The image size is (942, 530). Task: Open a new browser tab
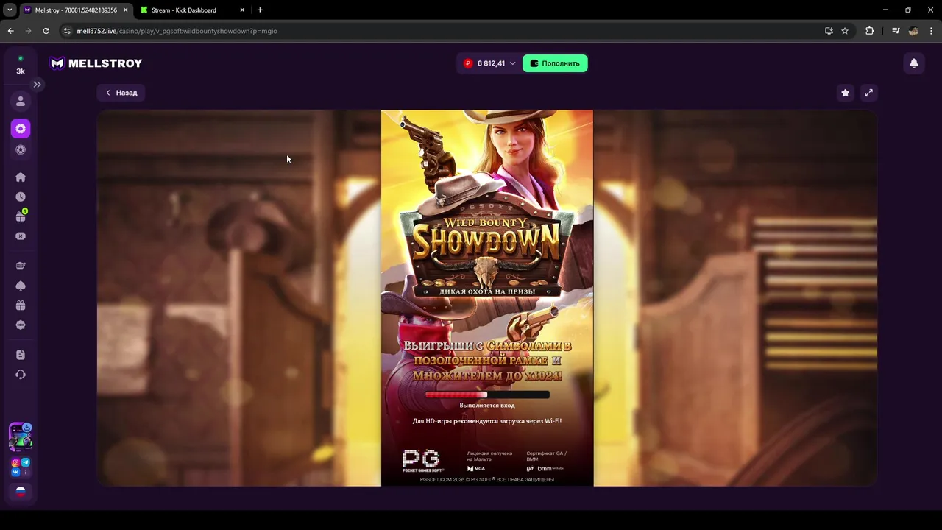pyautogui.click(x=260, y=10)
